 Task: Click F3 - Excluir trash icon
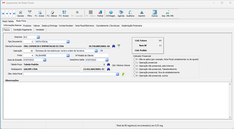[64, 12]
